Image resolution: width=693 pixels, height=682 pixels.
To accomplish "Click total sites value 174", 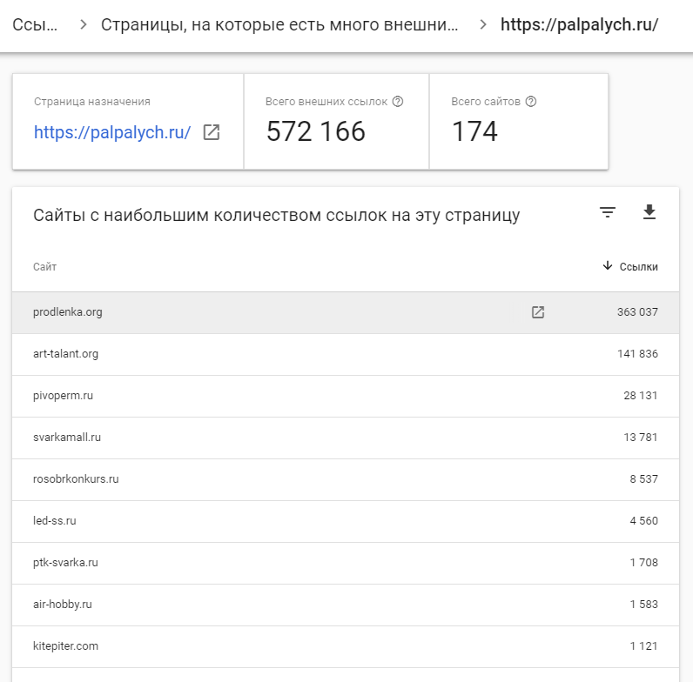I will (x=474, y=131).
